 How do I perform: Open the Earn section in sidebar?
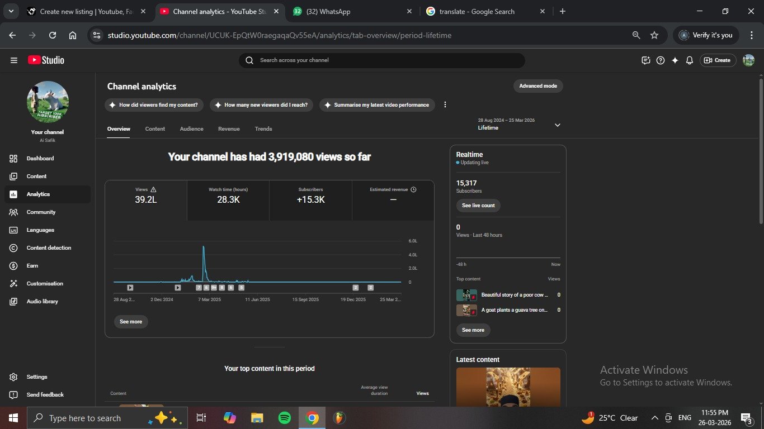pyautogui.click(x=32, y=266)
